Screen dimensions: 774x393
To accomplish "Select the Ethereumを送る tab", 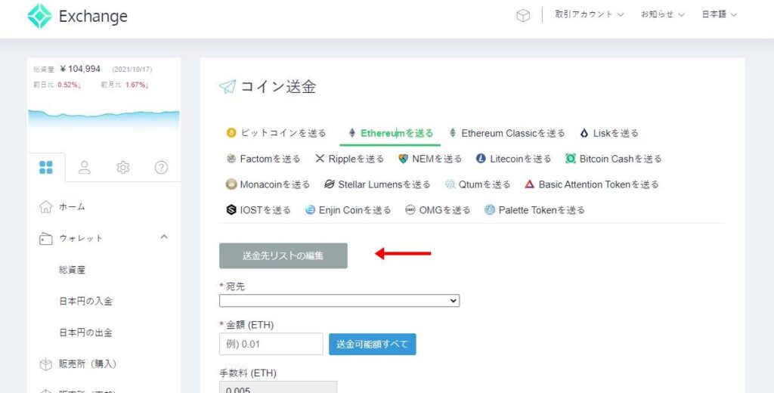I will tap(391, 133).
